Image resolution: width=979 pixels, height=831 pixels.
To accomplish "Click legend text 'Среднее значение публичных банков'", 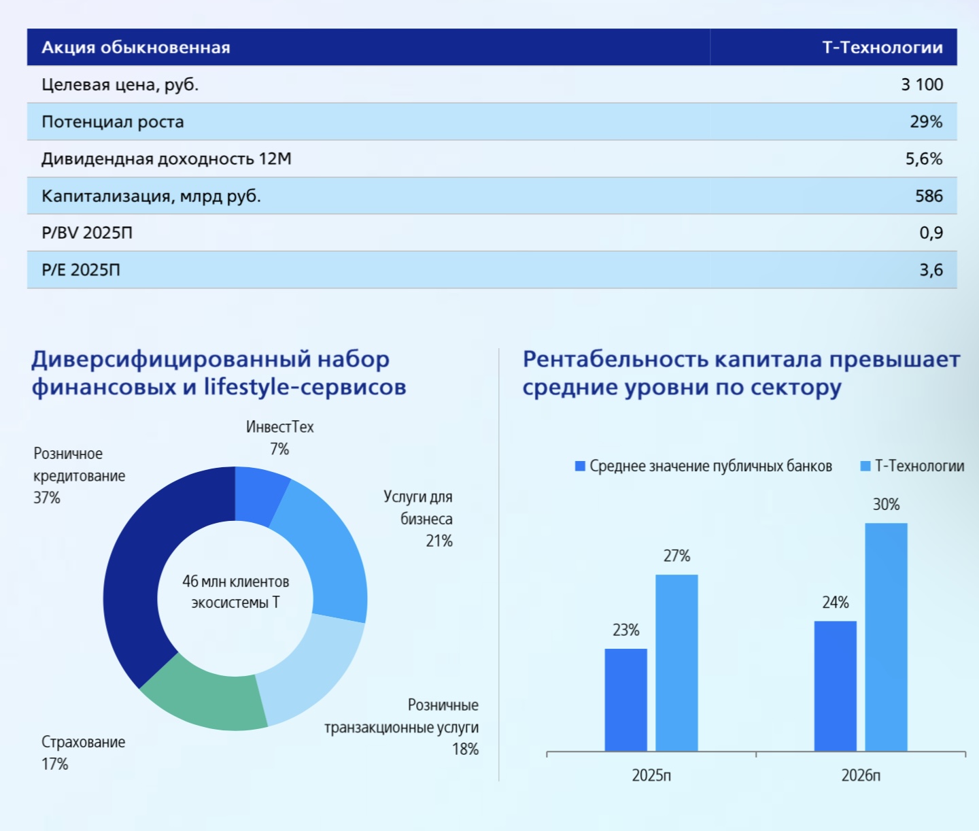I will pyautogui.click(x=710, y=466).
